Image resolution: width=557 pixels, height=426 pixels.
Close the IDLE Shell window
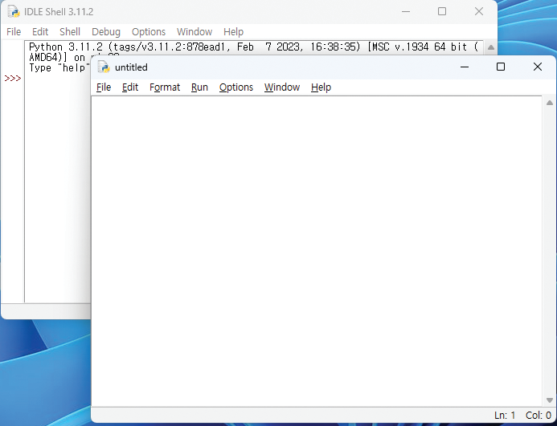(x=479, y=12)
